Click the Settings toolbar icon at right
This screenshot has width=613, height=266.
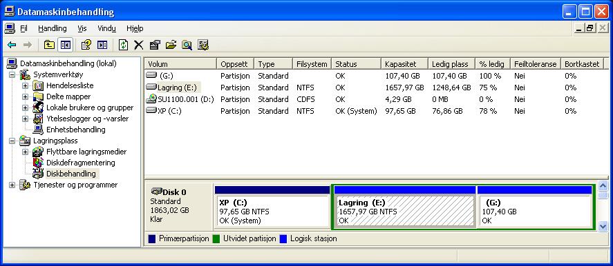(x=203, y=45)
